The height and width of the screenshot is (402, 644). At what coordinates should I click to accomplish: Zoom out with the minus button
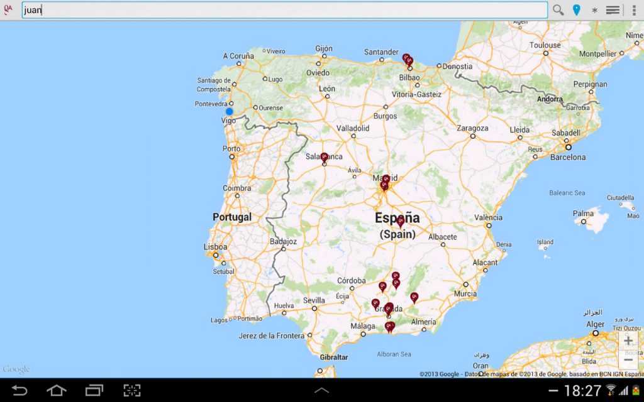pos(628,359)
